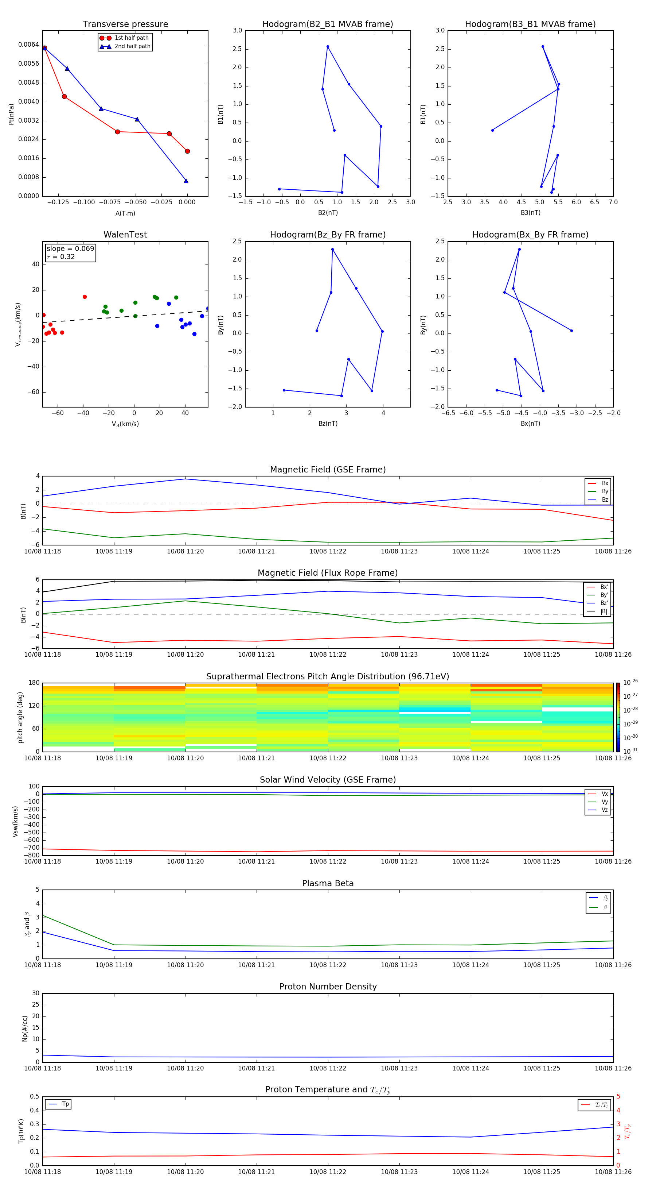
Task: Click the "Magnetic Field (GSE Frame)" title
Action: click(328, 470)
